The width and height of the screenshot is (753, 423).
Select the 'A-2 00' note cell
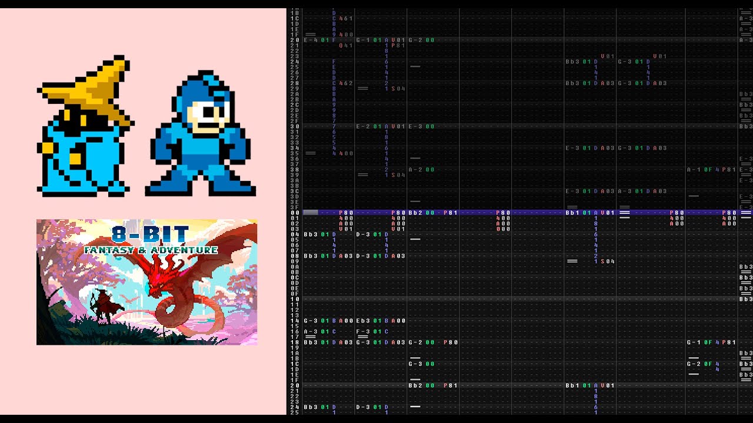(x=421, y=170)
